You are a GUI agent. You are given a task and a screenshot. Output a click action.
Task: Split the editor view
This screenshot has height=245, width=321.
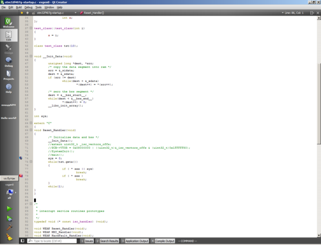pos(312,13)
